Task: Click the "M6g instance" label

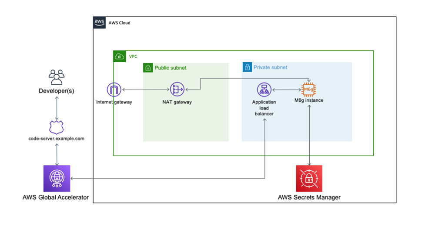Action: coord(309,100)
